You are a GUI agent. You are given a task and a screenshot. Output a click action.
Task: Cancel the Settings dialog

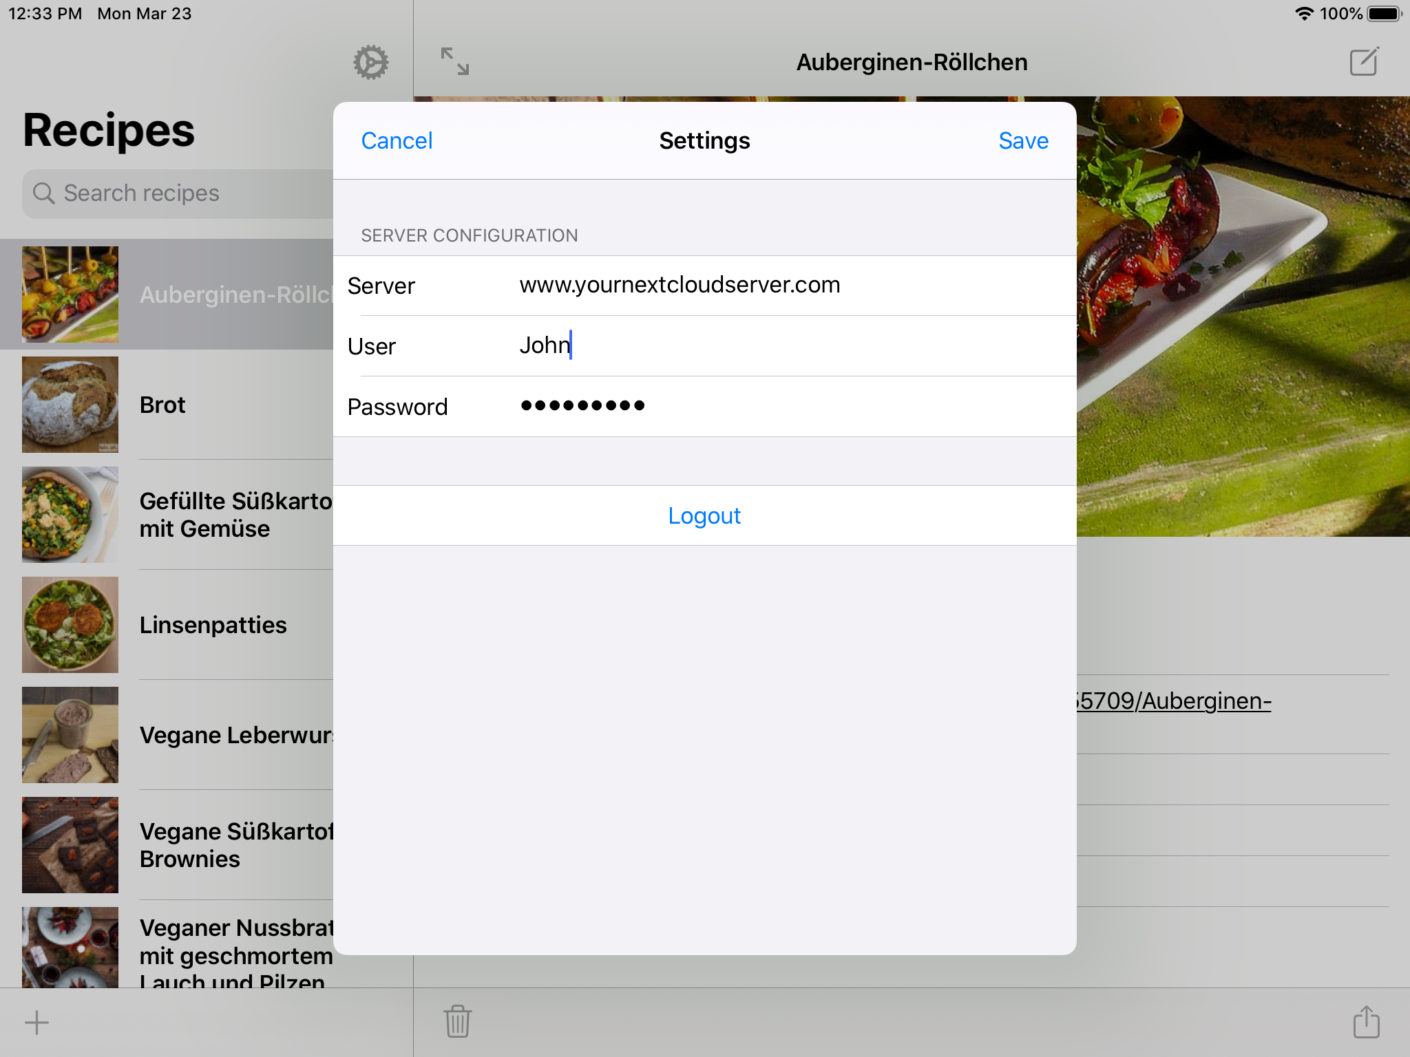[x=397, y=141]
